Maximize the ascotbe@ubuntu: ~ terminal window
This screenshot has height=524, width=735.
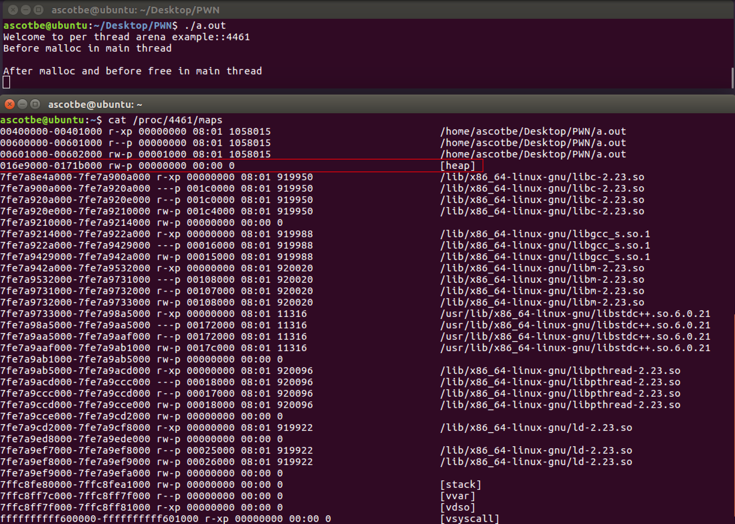tap(35, 105)
